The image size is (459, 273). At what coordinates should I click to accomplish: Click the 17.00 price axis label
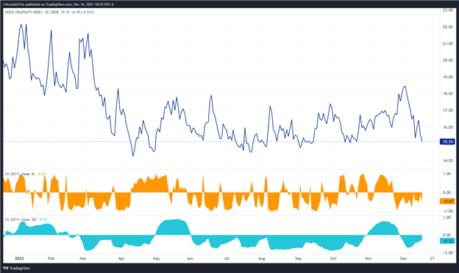point(448,110)
